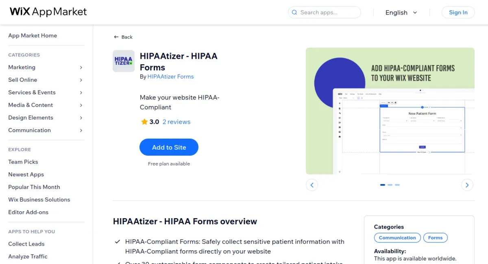This screenshot has width=488, height=264.
Task: Click the Add to Site button
Action: pos(169,147)
